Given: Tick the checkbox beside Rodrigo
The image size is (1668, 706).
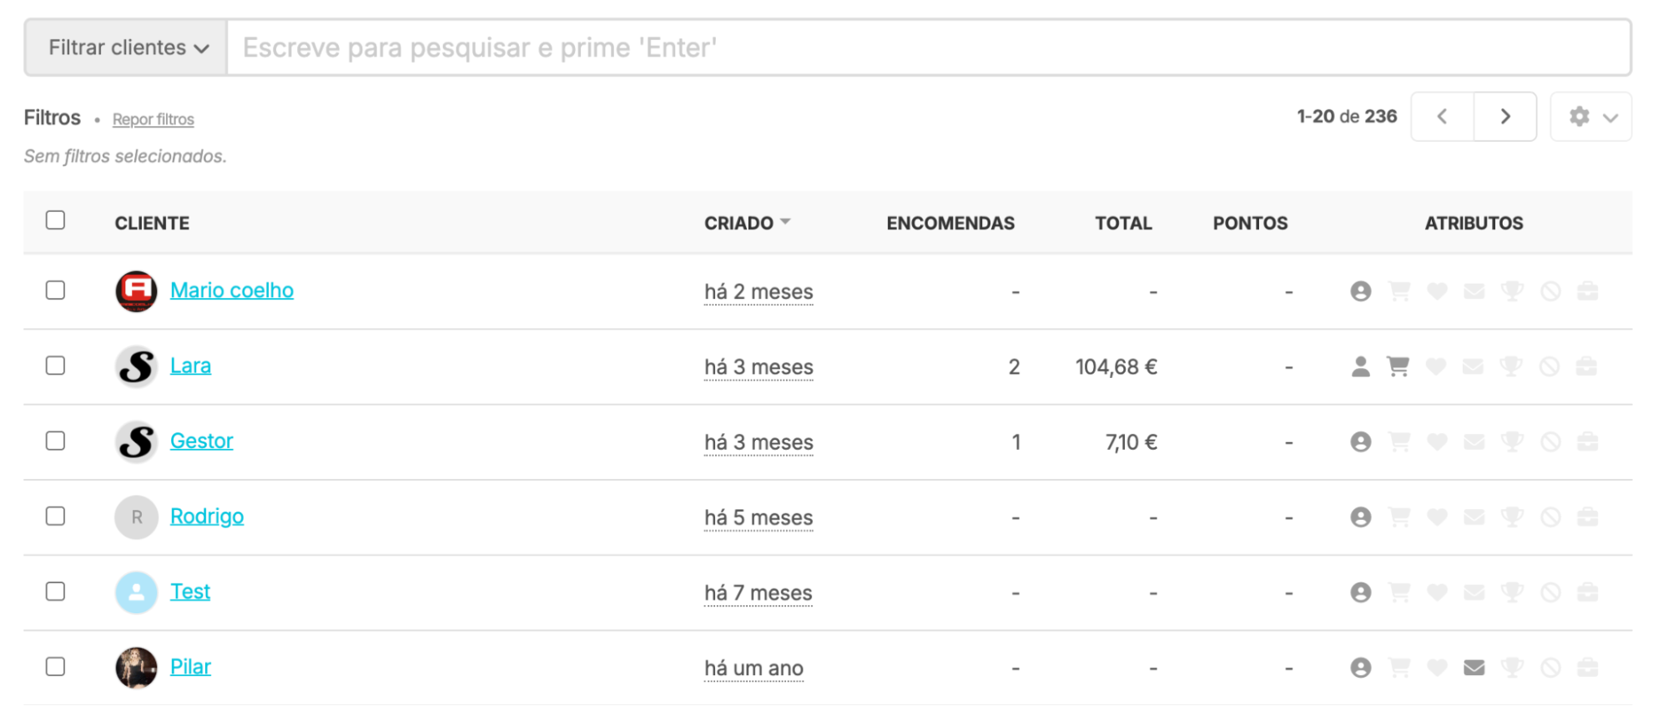Looking at the screenshot, I should (55, 516).
